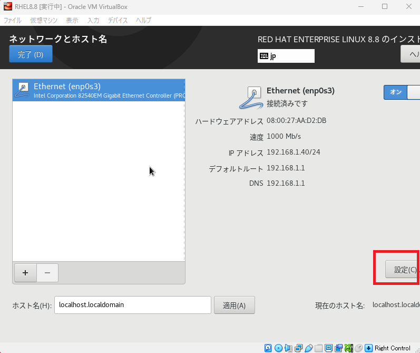Click the DNS value 192.168.1.1

tap(286, 184)
